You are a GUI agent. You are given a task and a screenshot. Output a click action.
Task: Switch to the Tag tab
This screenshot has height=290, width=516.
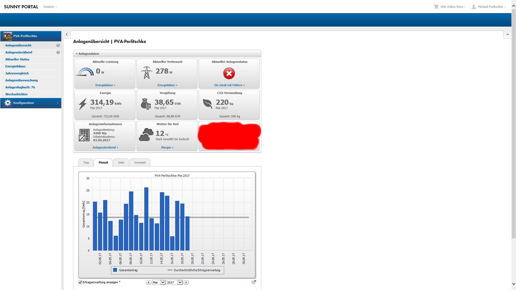[x=86, y=162]
